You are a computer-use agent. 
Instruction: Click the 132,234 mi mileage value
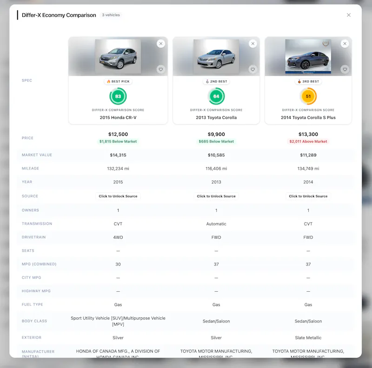118,168
